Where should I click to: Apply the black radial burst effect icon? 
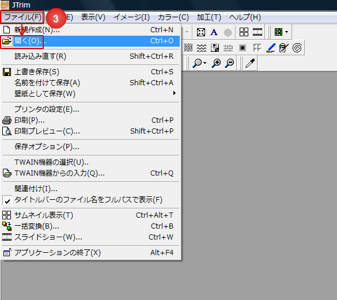[242, 48]
